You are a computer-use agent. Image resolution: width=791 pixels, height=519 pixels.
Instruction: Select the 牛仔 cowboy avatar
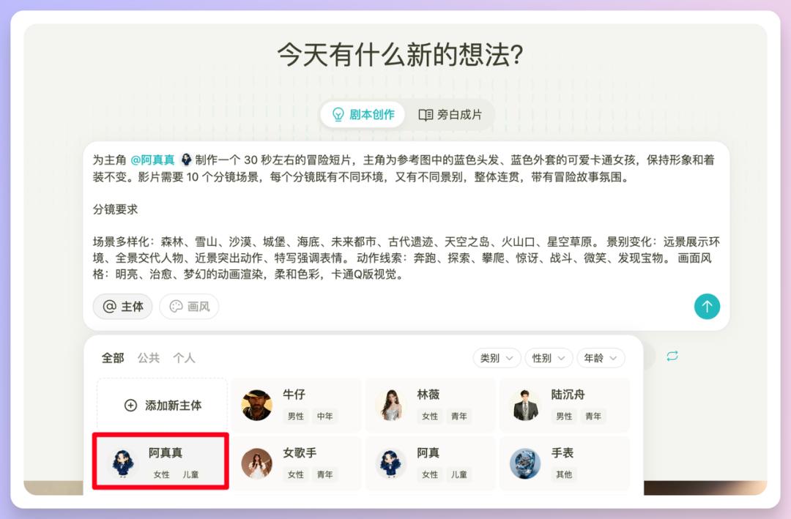pyautogui.click(x=257, y=405)
